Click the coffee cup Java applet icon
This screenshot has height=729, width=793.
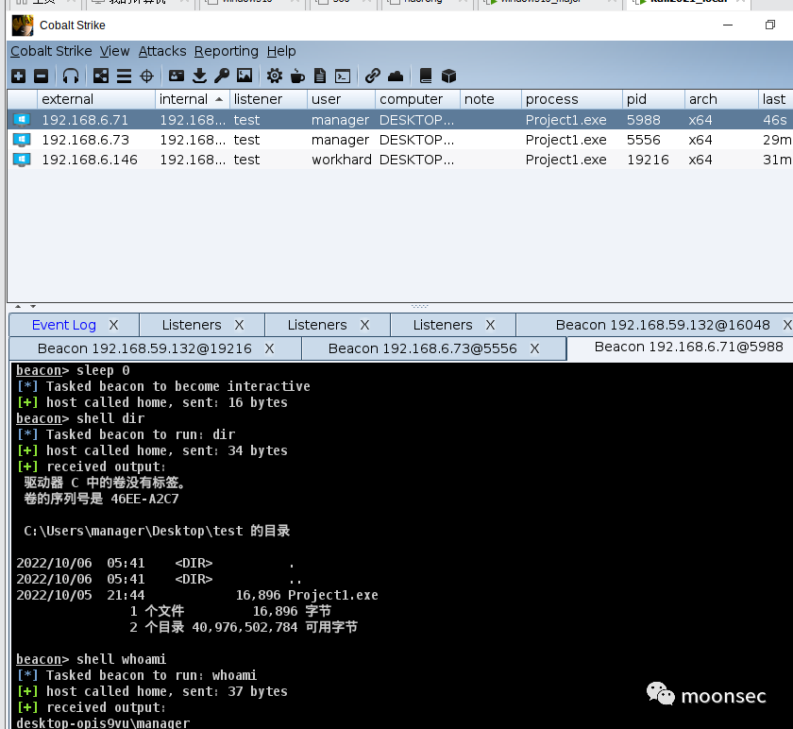tap(298, 76)
